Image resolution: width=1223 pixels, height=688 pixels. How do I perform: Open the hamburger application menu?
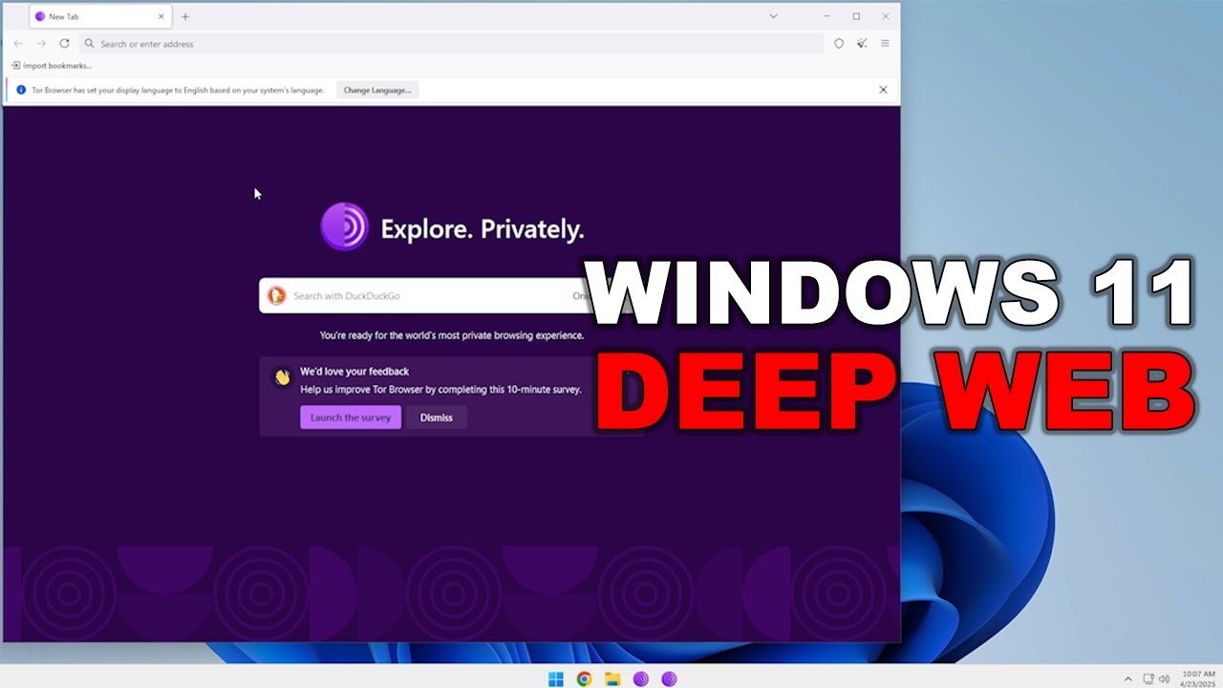coord(885,44)
